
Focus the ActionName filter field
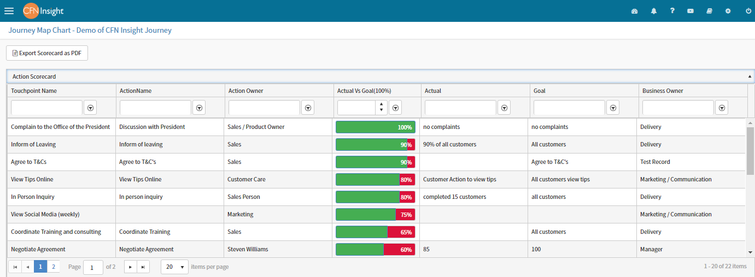pyautogui.click(x=155, y=108)
